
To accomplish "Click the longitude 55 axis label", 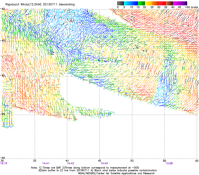I will [164, 161].
